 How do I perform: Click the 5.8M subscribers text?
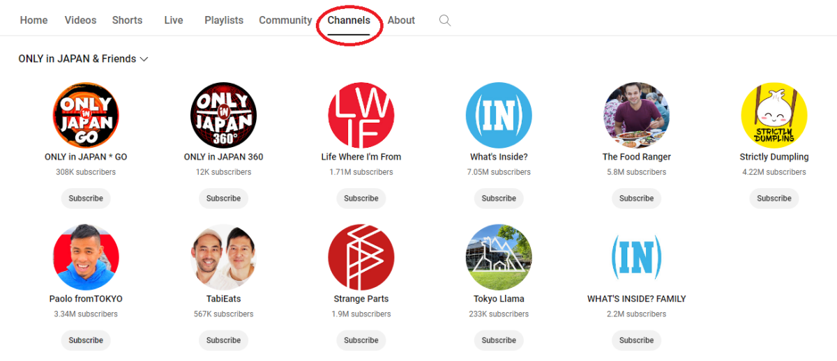(636, 172)
